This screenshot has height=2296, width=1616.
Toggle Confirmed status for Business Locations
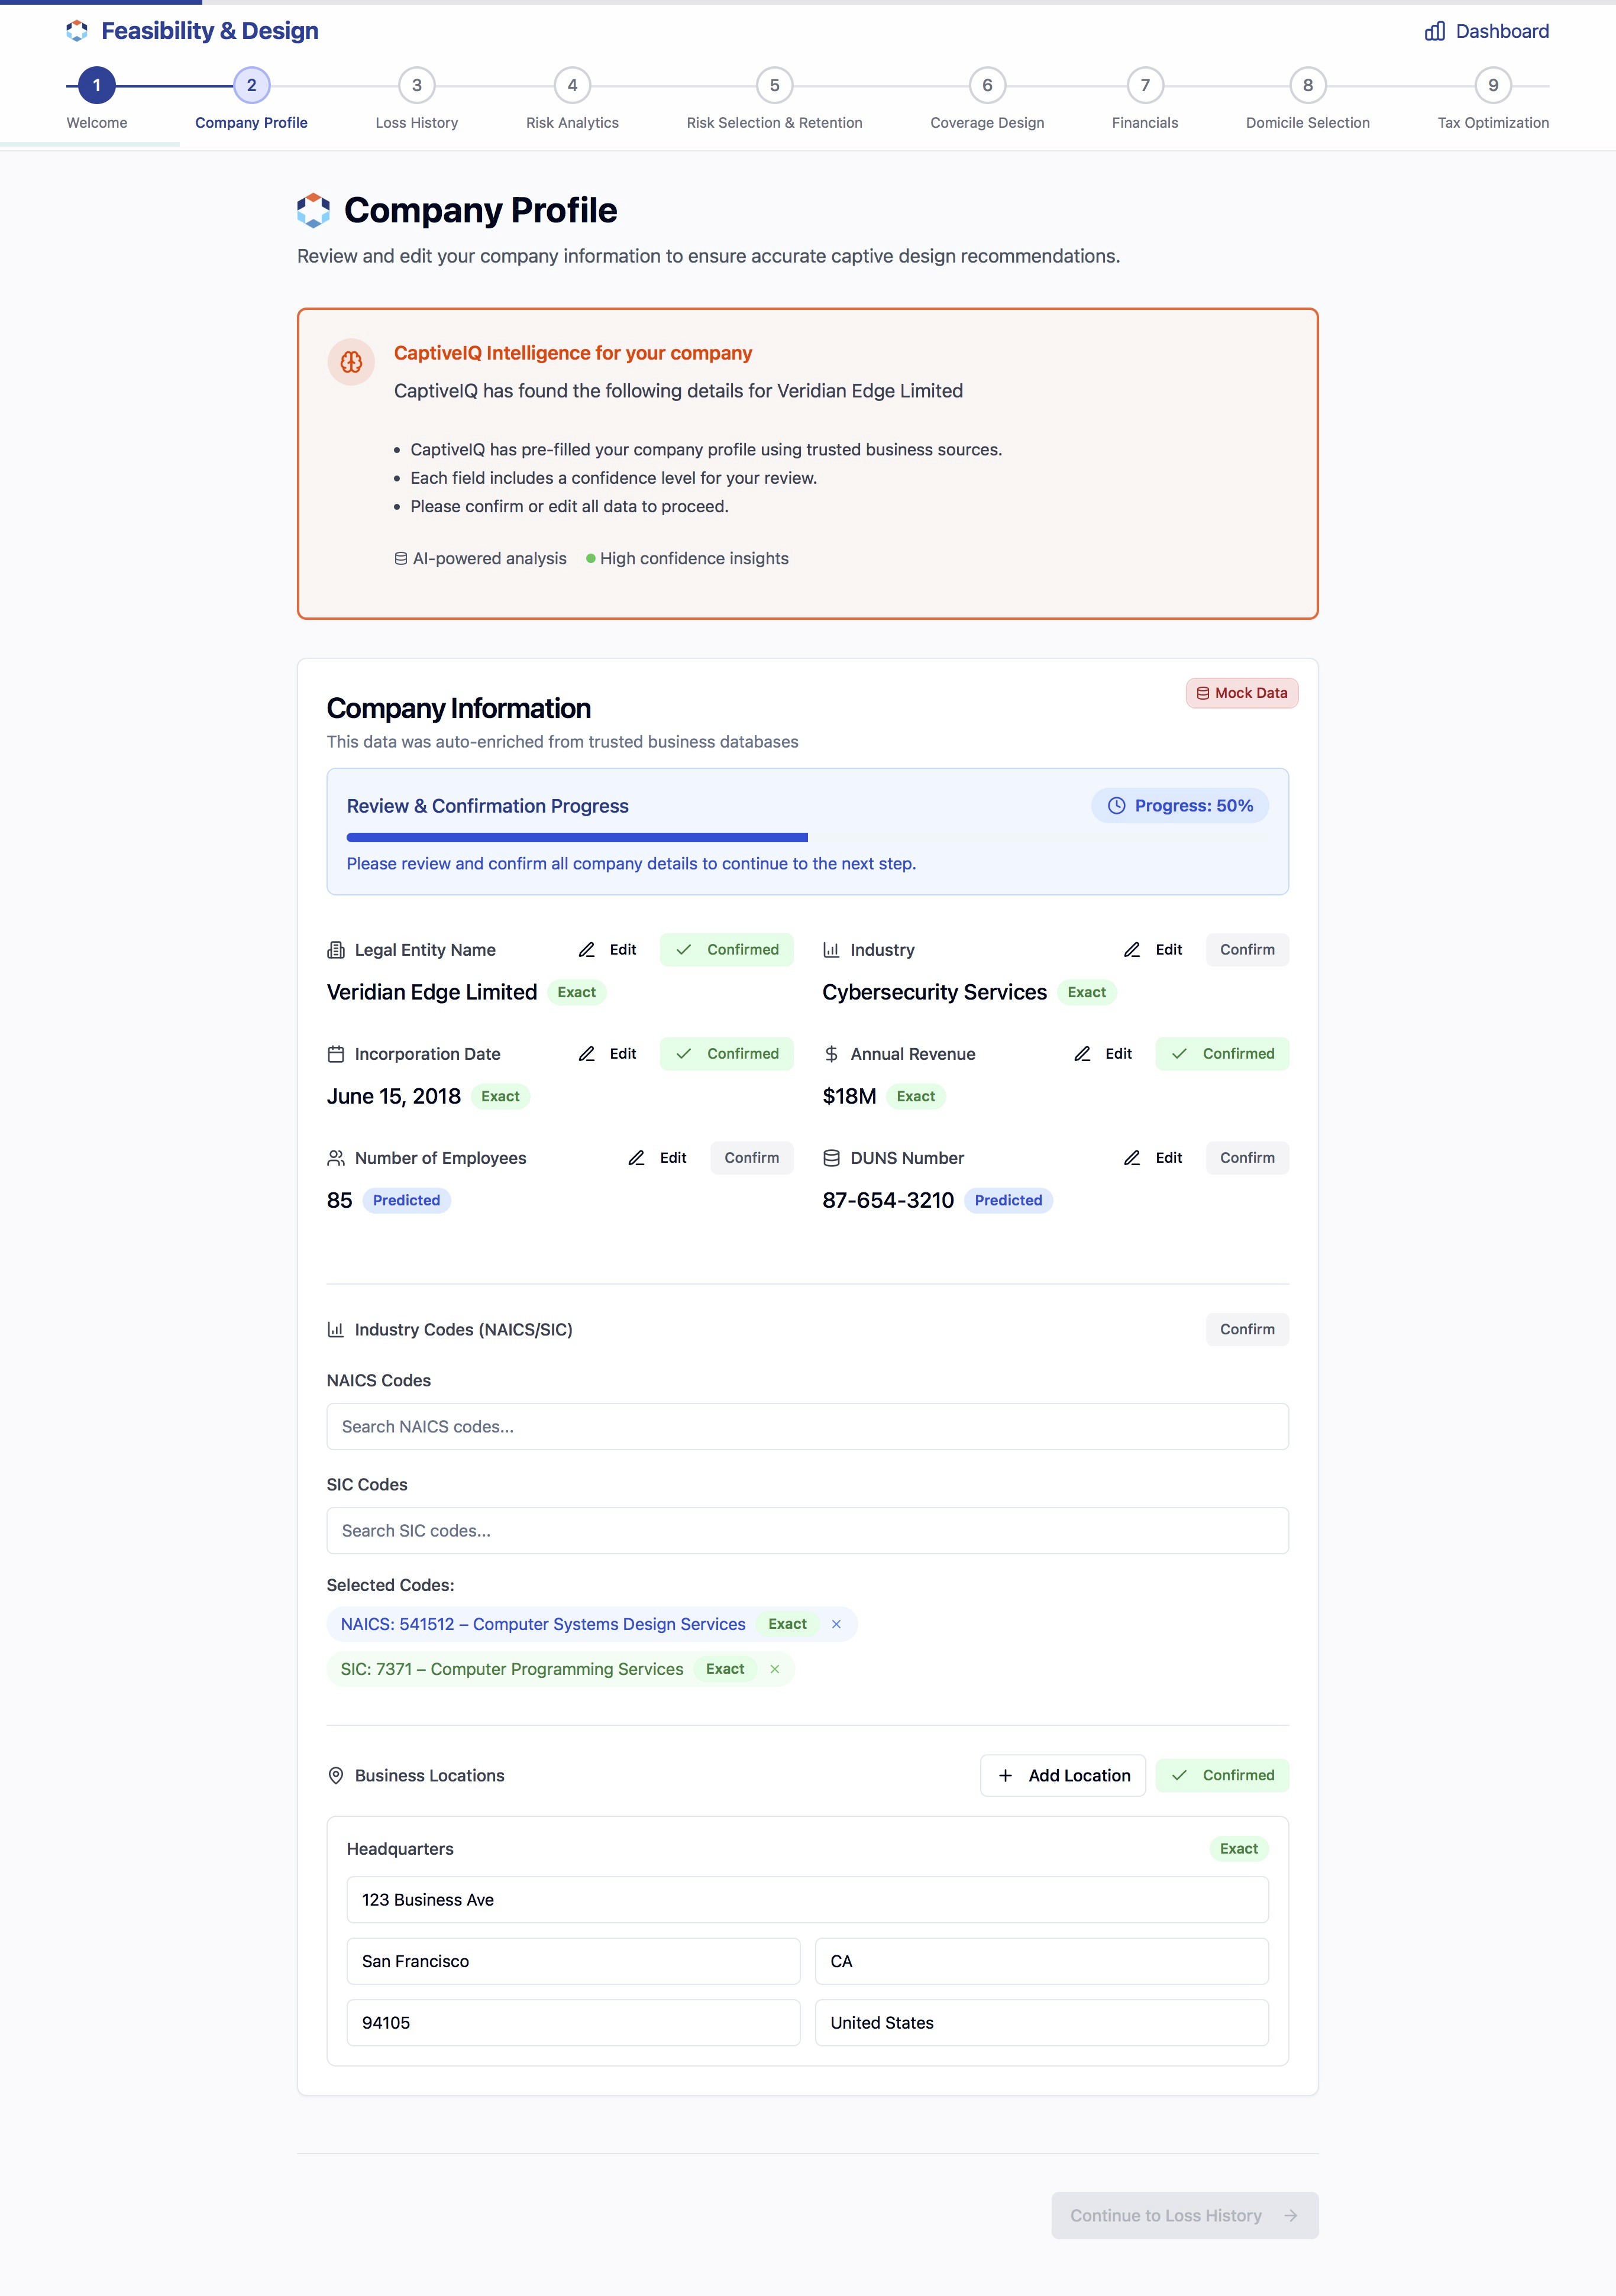1222,1775
